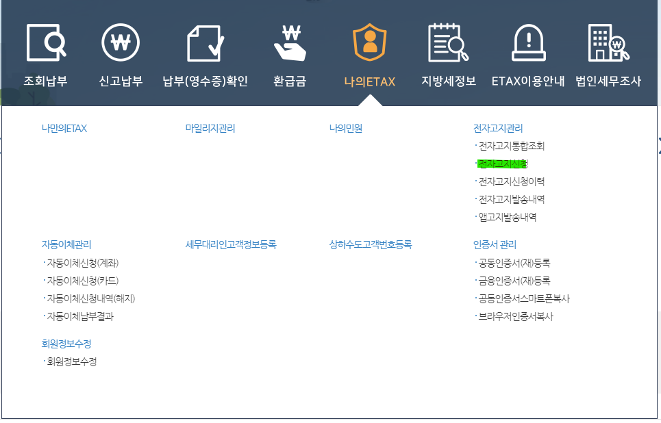Viewport: 661px width, 423px height.
Task: Click the 납부(영수증)확인 document check icon
Action: coord(205,43)
